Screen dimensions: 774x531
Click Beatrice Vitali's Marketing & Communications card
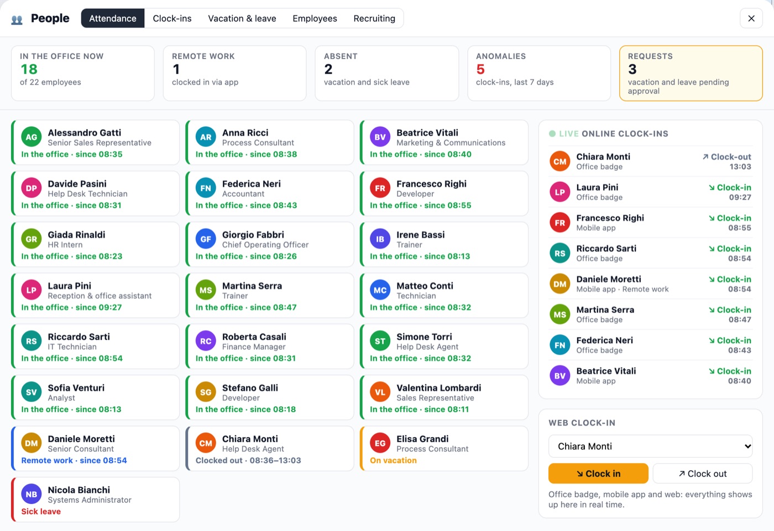point(444,143)
